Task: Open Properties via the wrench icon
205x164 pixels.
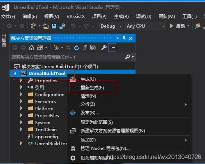Action: click(104, 48)
